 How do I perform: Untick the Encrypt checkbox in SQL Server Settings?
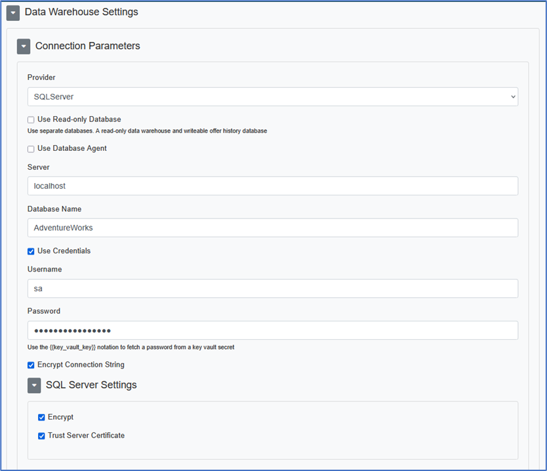41,417
